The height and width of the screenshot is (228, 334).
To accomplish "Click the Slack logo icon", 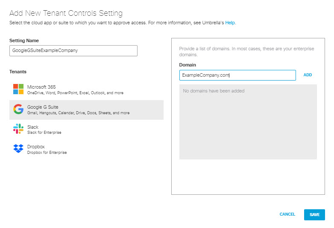I will 18,129.
